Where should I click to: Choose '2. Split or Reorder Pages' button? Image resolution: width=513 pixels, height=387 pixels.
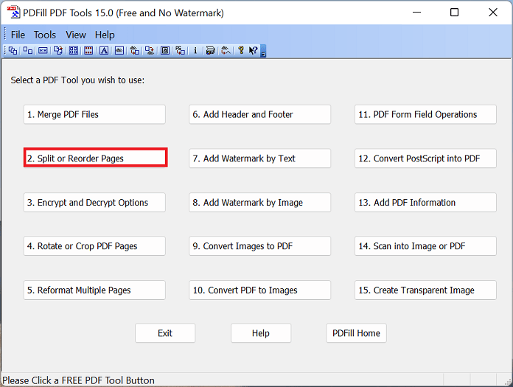click(95, 158)
